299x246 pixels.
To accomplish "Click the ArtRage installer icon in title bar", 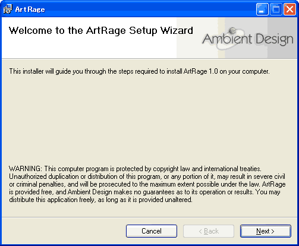I will [x=8, y=9].
